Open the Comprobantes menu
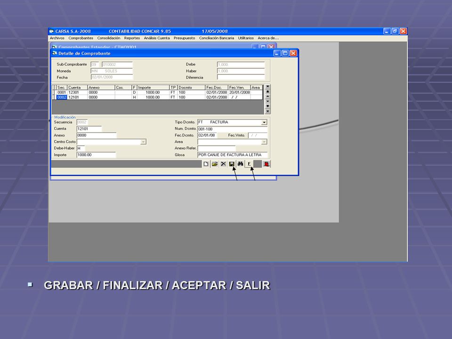The width and height of the screenshot is (452, 339). [81, 38]
